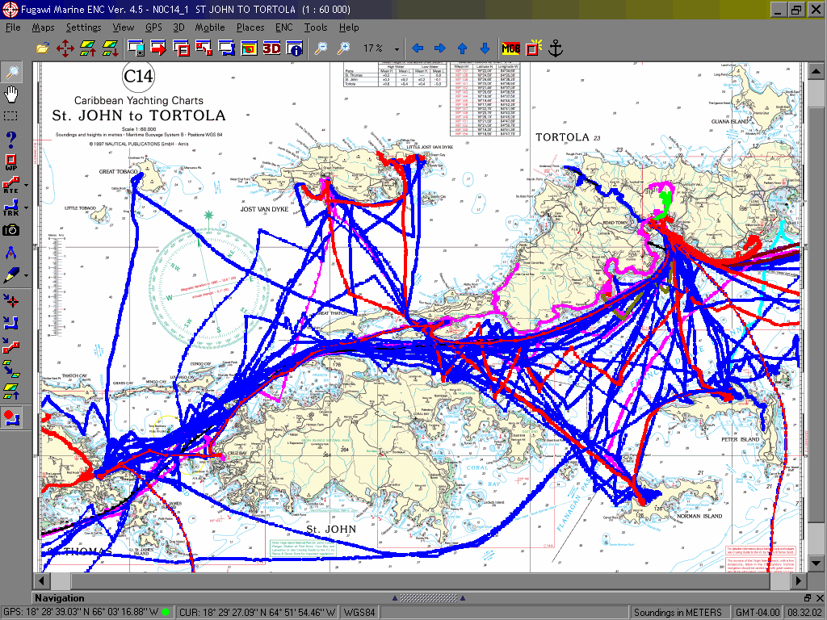Click the WGS84 datum in status bar

point(359,612)
